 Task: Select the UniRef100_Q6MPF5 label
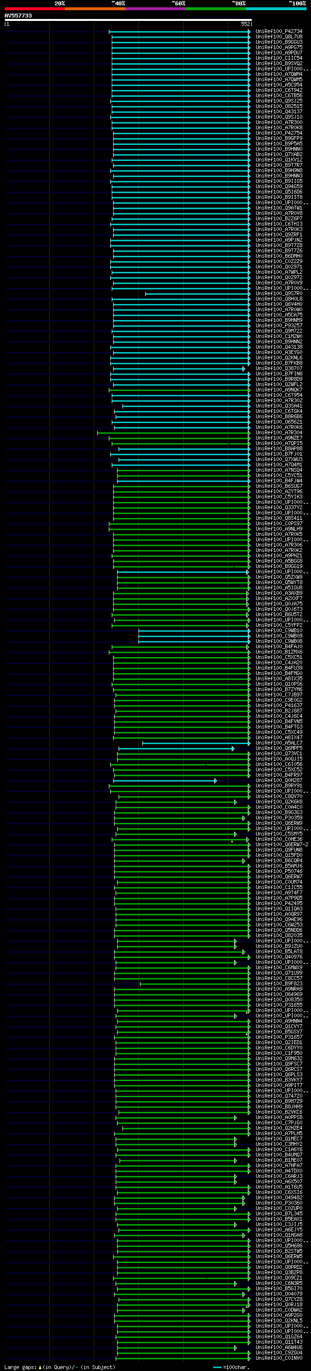point(278,748)
